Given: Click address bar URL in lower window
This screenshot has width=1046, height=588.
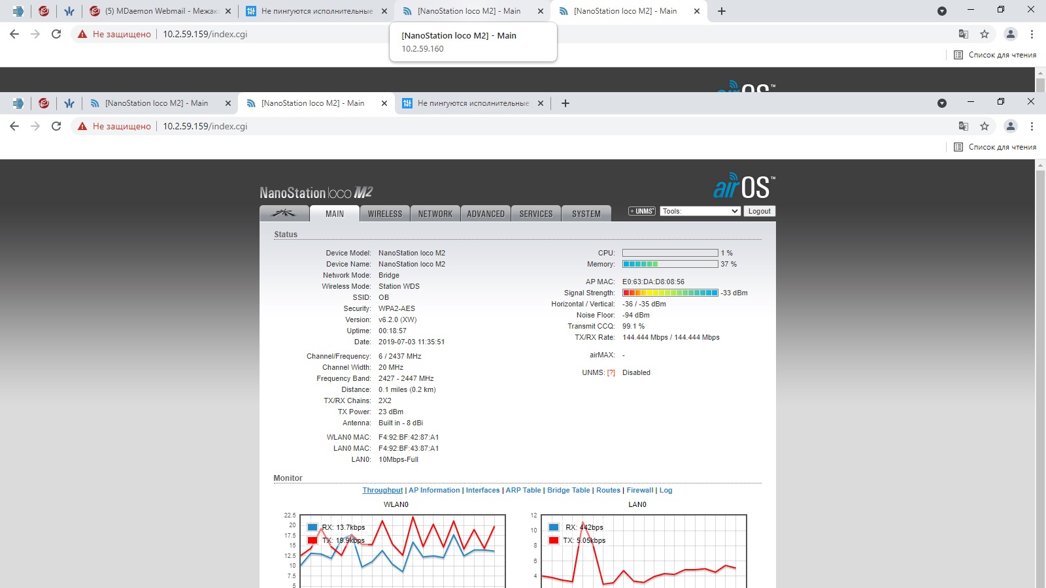Looking at the screenshot, I should tap(205, 126).
